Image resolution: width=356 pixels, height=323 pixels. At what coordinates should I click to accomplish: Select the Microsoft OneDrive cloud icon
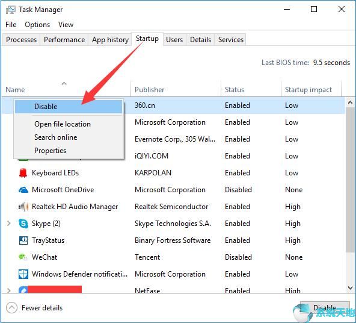click(x=23, y=190)
